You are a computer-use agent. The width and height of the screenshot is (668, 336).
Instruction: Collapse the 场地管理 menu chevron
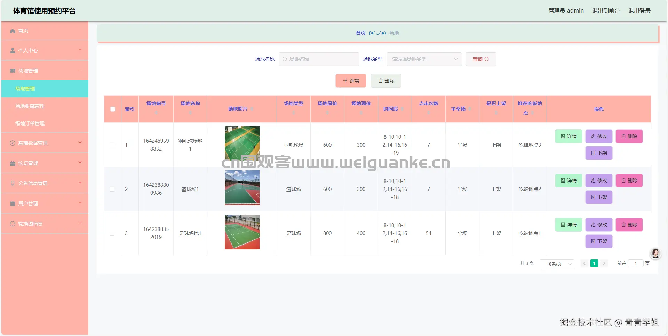pos(80,70)
